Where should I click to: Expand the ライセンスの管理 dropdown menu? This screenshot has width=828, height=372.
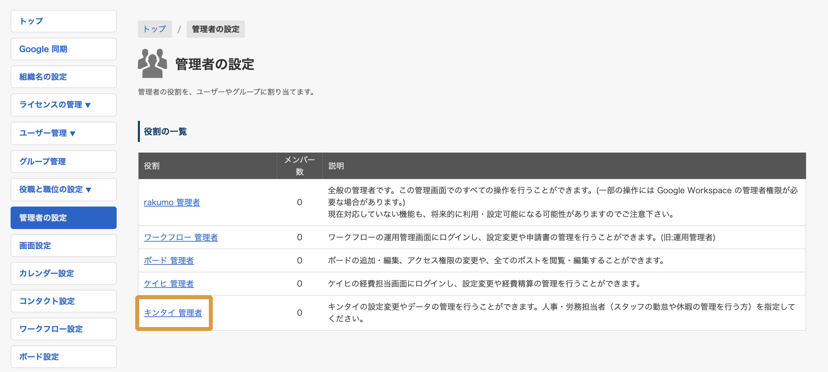64,105
